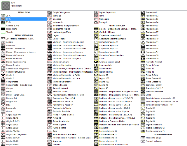The image size is (187, 146).
Task: Select the Ignifugo fill entry
Action: coord(57,16)
